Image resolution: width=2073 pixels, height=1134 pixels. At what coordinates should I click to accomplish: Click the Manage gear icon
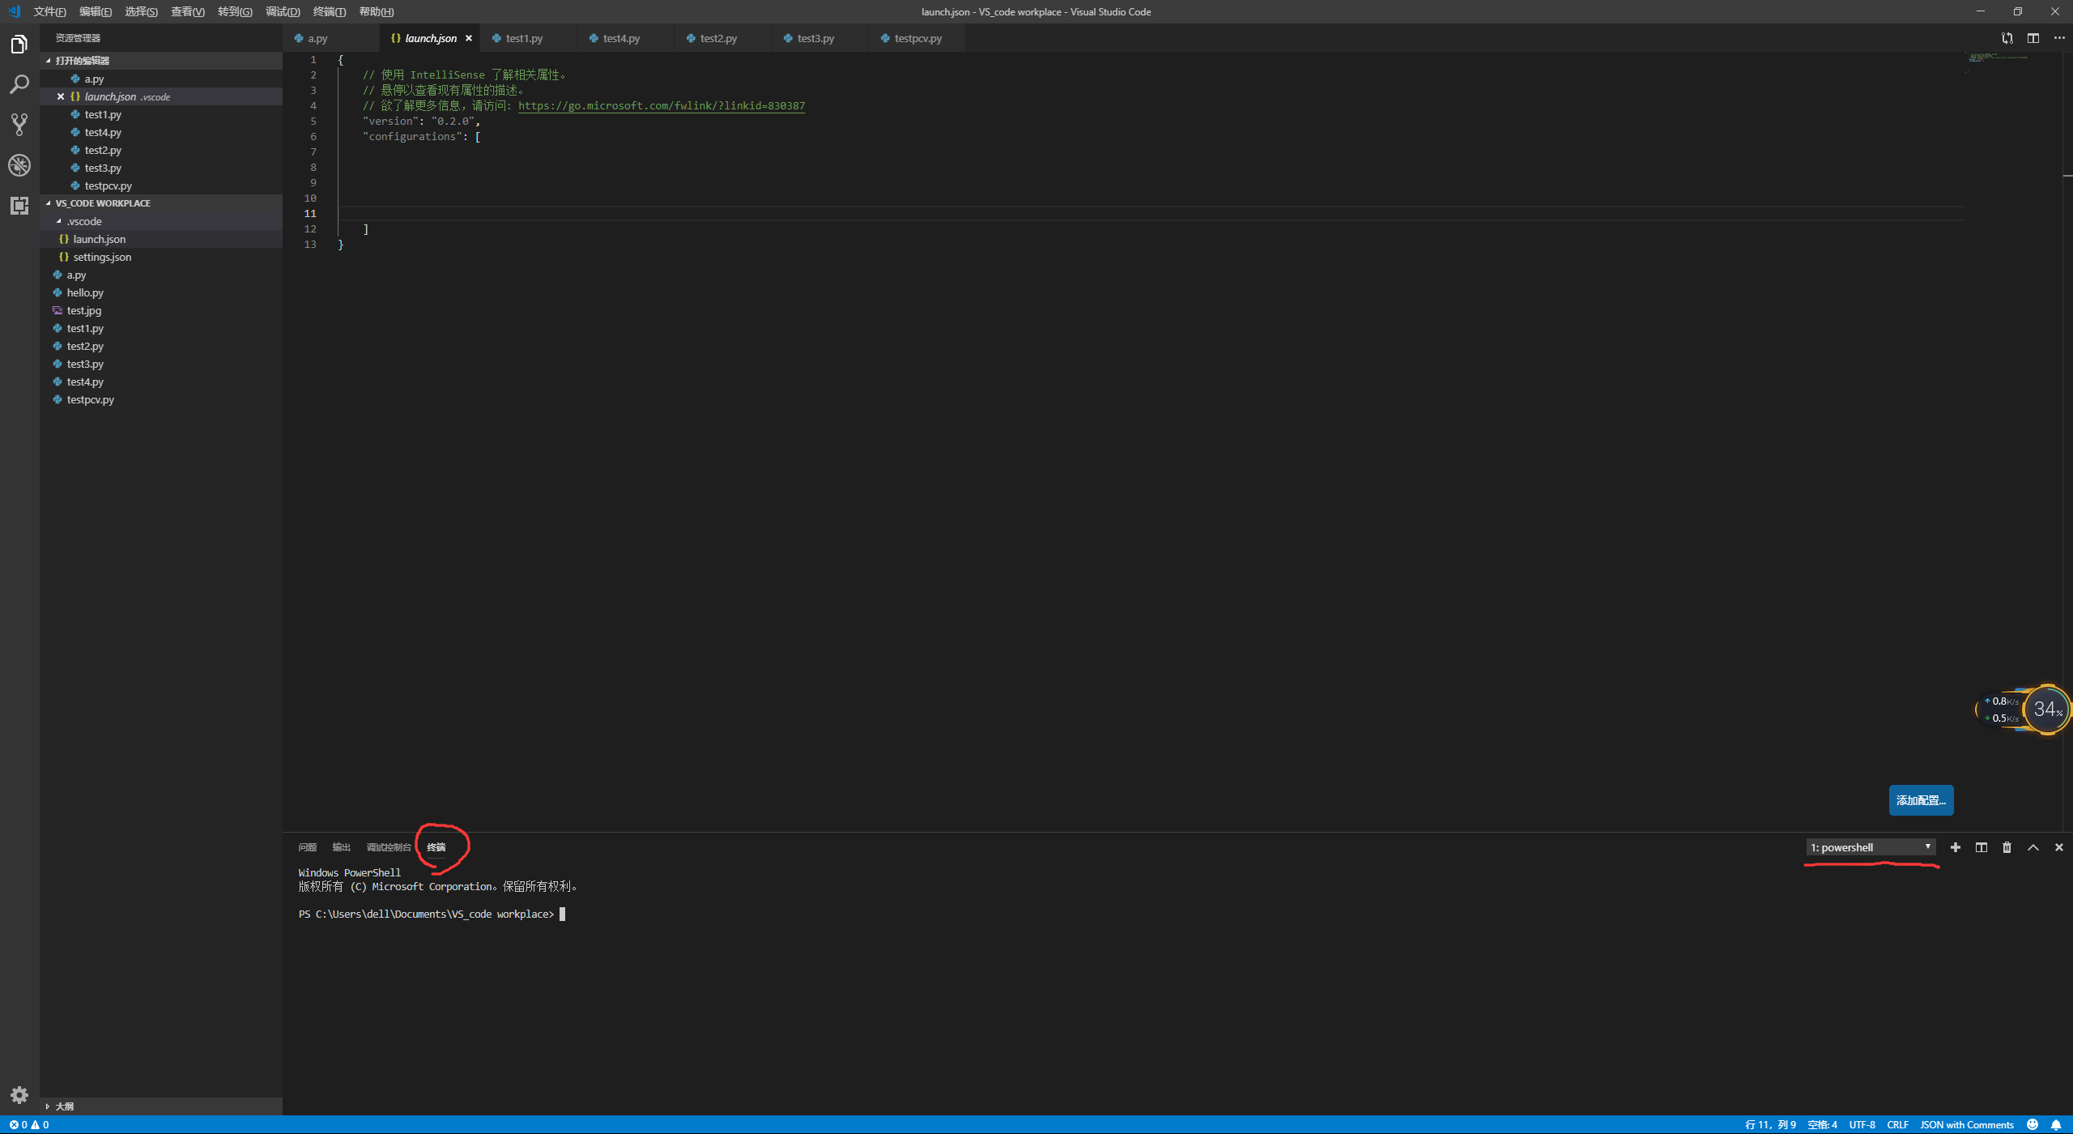(x=19, y=1095)
